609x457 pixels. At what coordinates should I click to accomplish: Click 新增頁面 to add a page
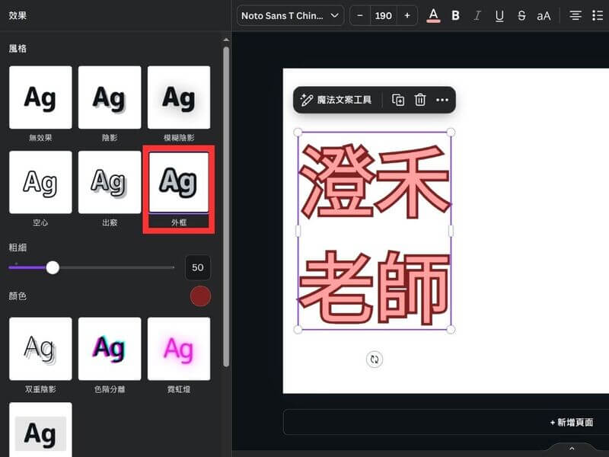tap(571, 422)
